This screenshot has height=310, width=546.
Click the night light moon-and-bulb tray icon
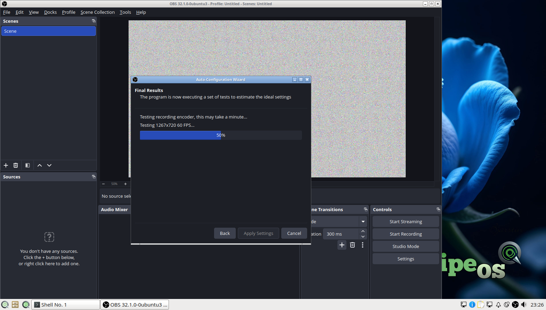[507, 304]
